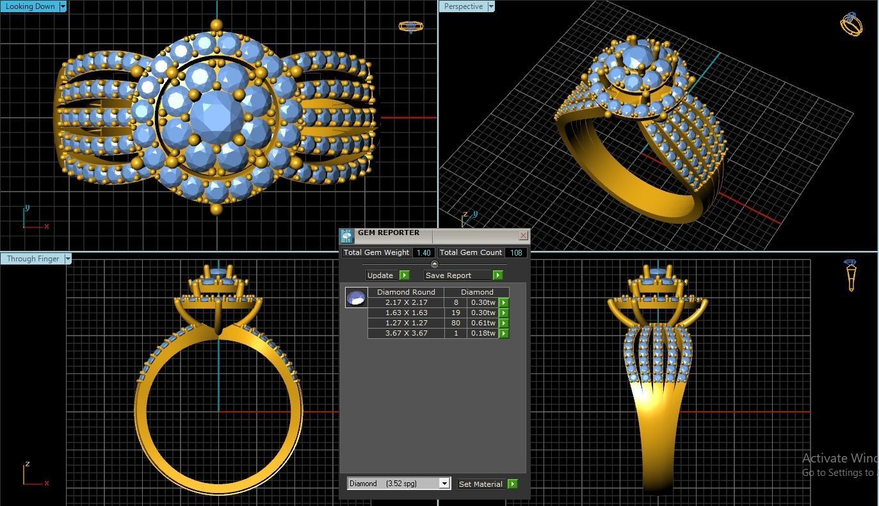Screen dimensions: 879x506
Task: Click green arrow for 3.67 X 3.67 row
Action: pos(504,333)
